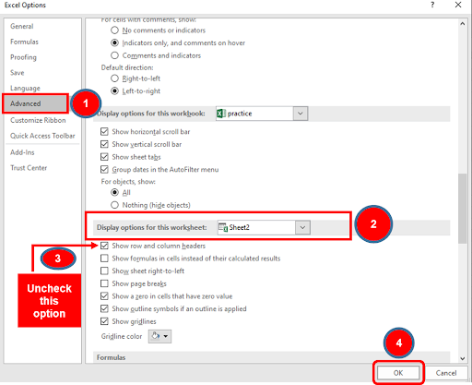Enable Show formulas in cells checkbox

pos(104,259)
